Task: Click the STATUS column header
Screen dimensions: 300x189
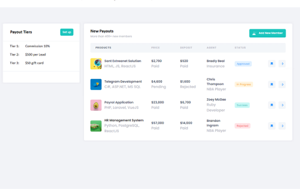Action: point(240,48)
